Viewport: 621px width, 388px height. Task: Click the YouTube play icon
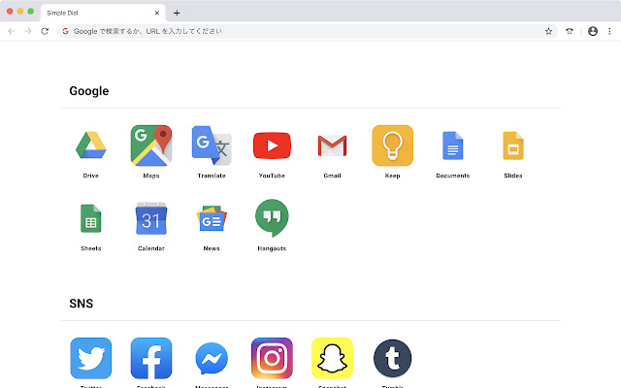pos(272,145)
